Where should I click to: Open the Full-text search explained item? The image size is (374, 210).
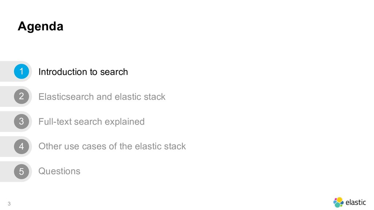pyautogui.click(x=91, y=122)
